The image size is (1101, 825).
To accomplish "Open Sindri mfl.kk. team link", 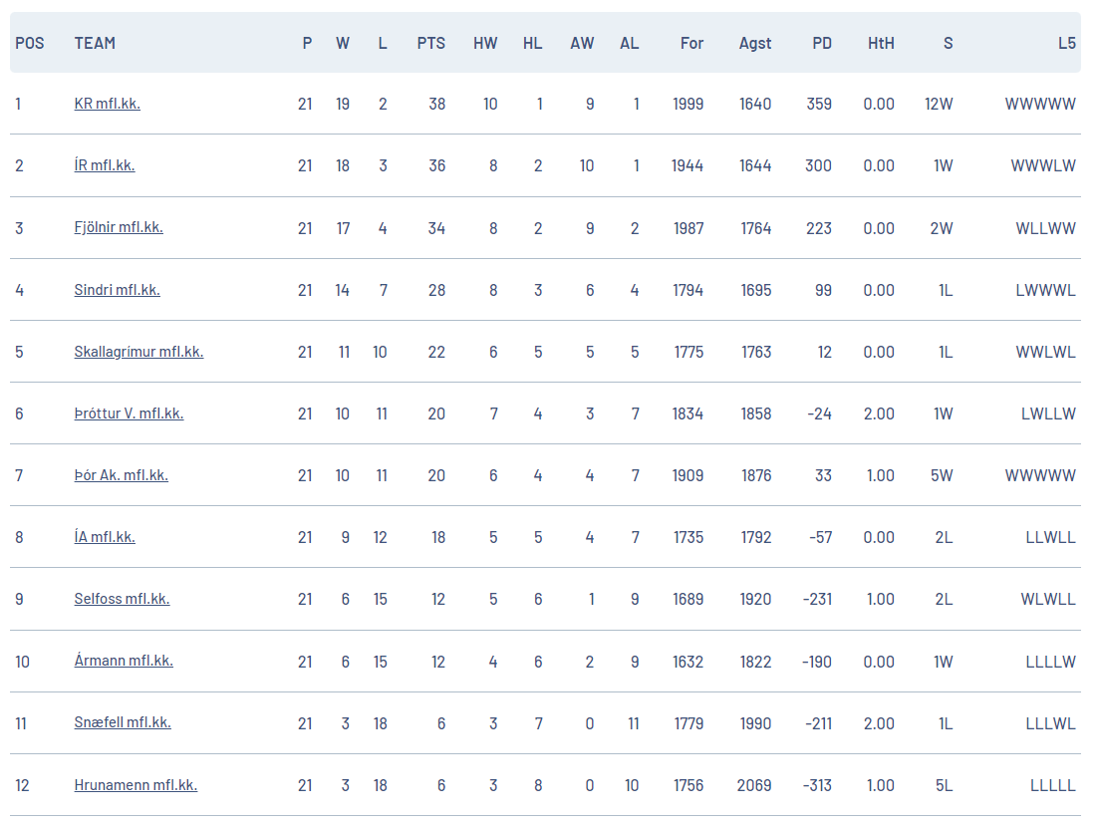I will click(117, 290).
